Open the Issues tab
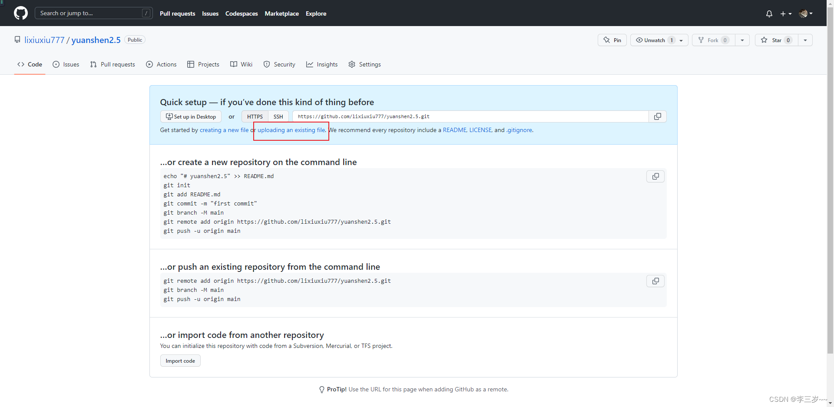The height and width of the screenshot is (407, 834). pos(66,64)
